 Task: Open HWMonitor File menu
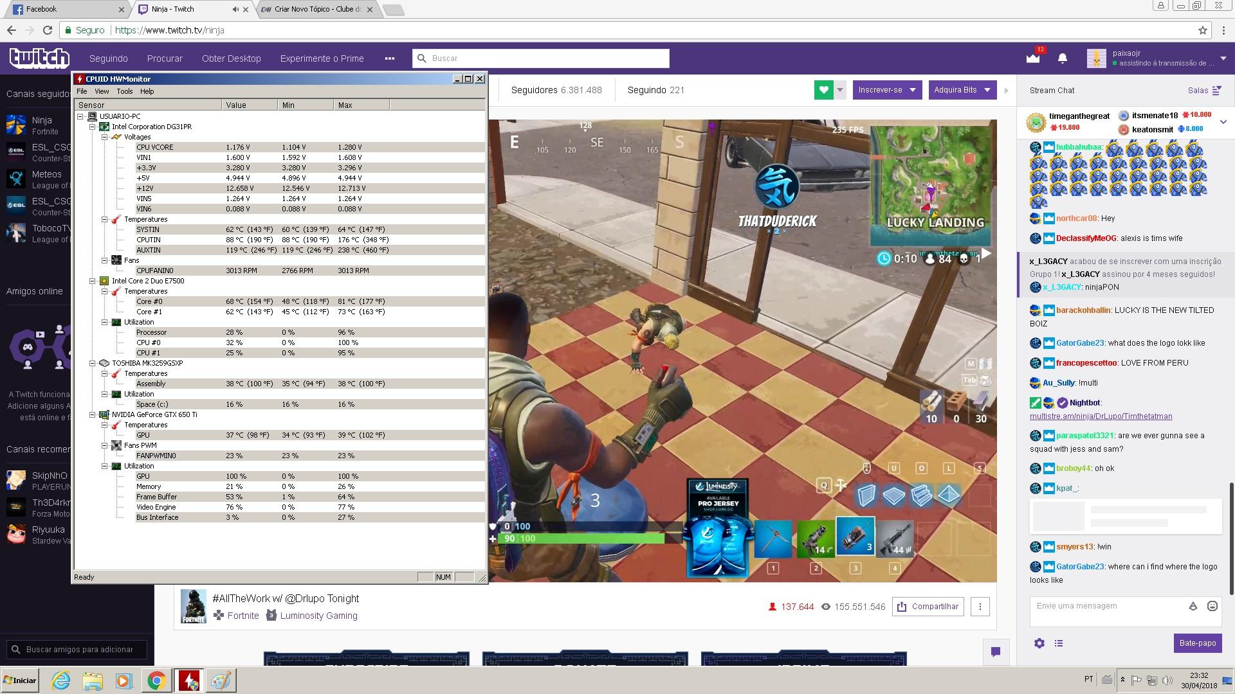tap(82, 91)
